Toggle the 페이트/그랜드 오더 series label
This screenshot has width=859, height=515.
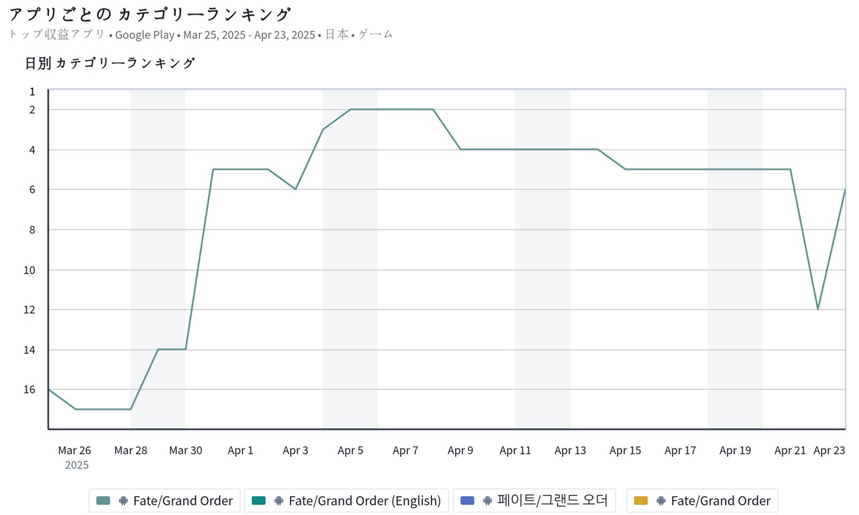coord(552,501)
